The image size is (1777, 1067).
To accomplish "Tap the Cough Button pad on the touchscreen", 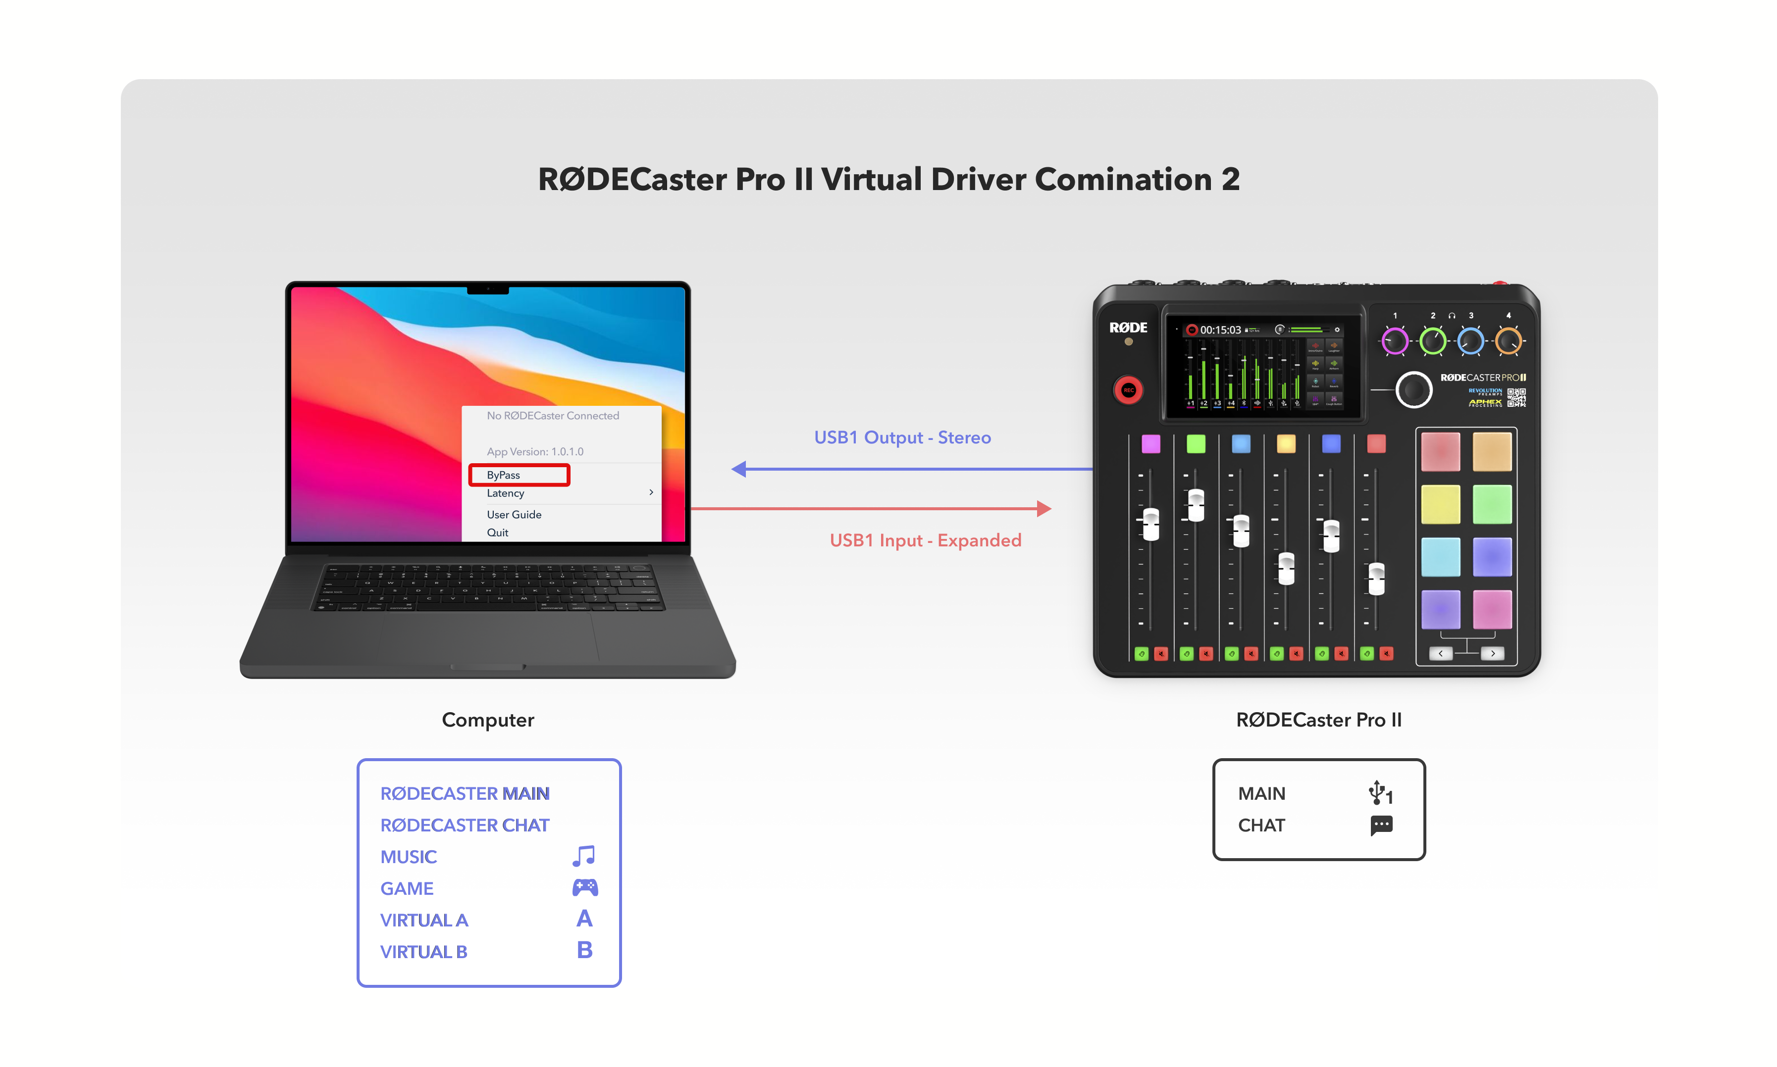I will [x=1333, y=400].
